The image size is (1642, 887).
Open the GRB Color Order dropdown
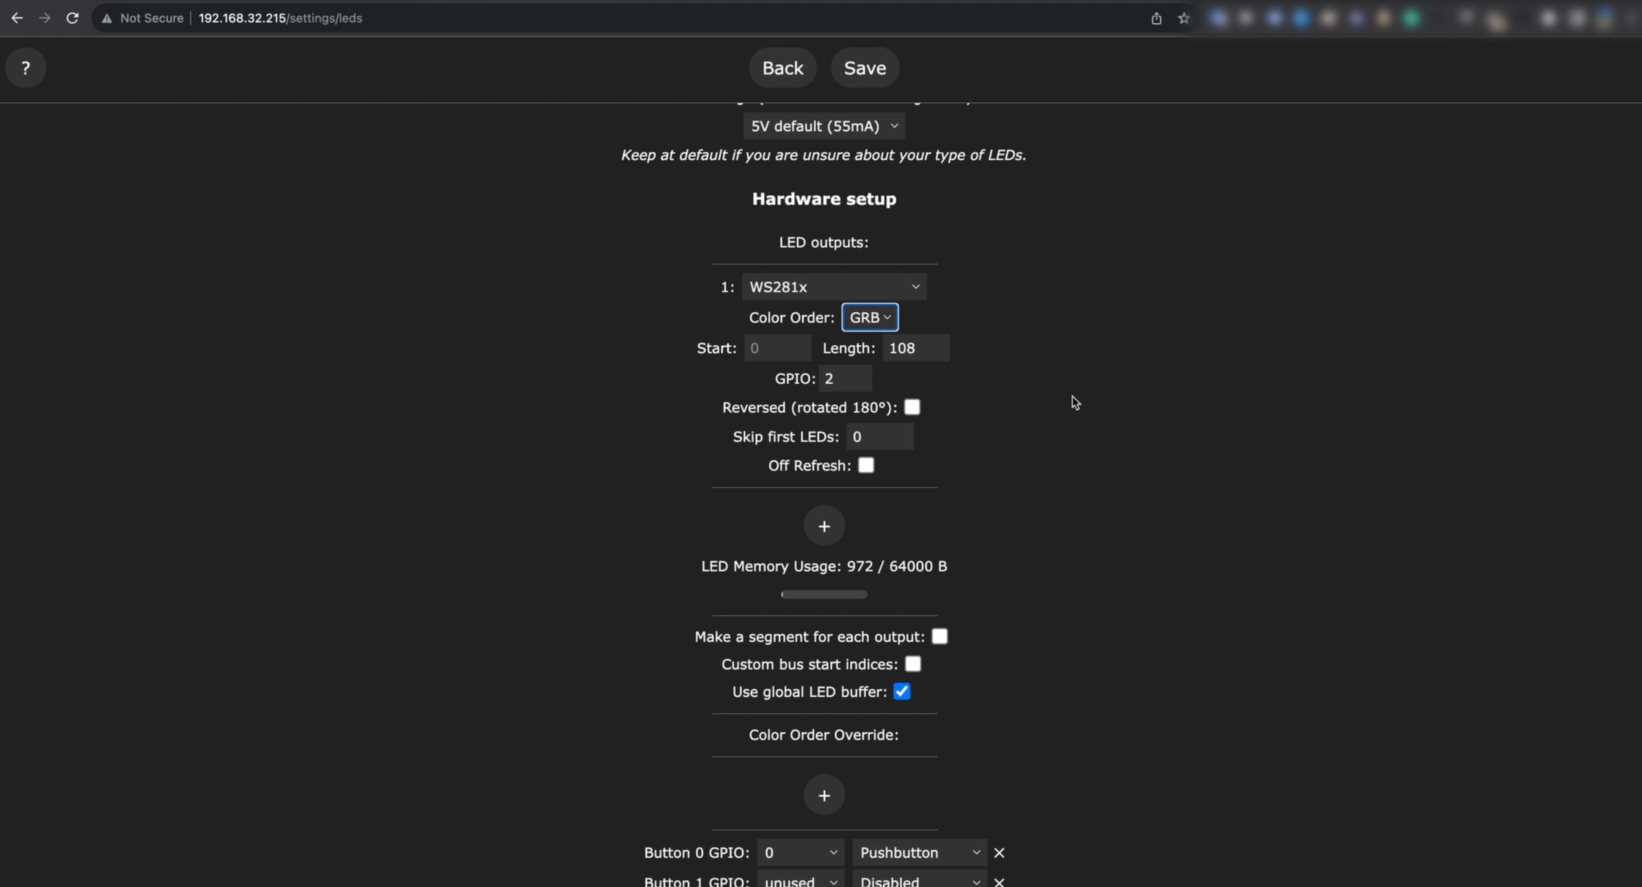pyautogui.click(x=870, y=317)
